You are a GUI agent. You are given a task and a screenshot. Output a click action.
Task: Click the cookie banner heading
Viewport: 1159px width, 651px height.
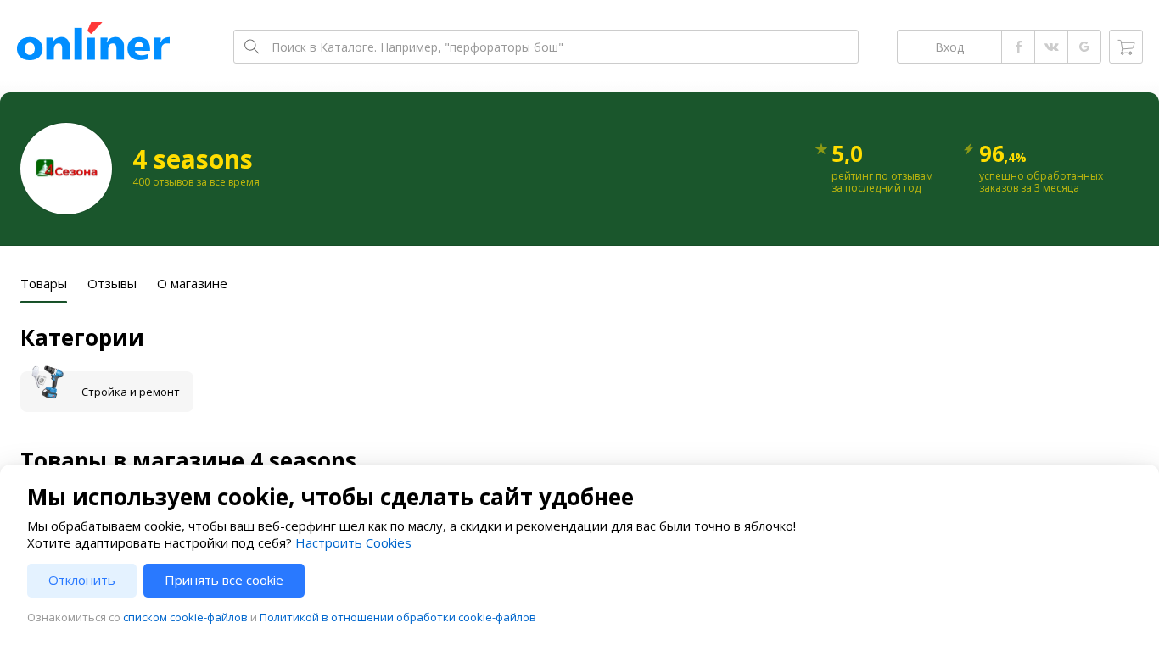pyautogui.click(x=330, y=497)
